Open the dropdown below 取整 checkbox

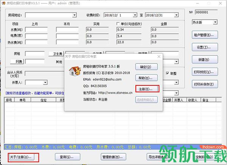pyautogui.click(x=176, y=82)
